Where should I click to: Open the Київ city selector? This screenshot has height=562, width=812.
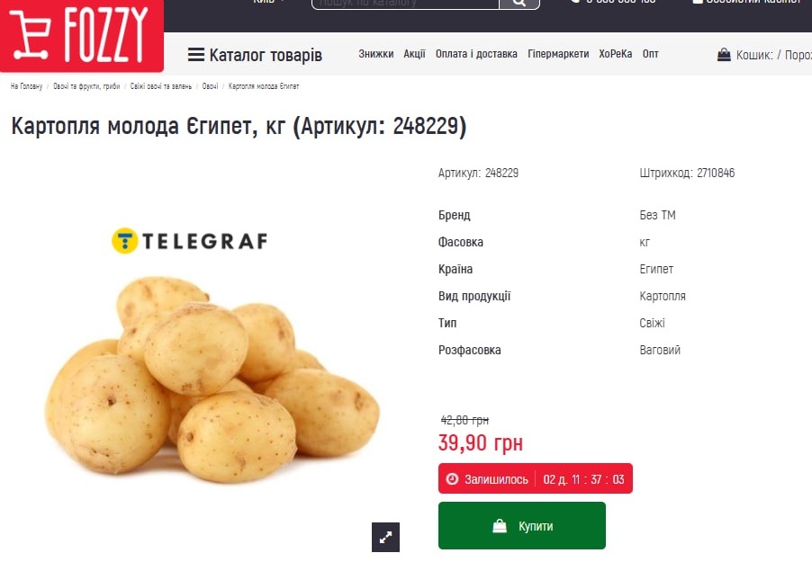pyautogui.click(x=269, y=2)
